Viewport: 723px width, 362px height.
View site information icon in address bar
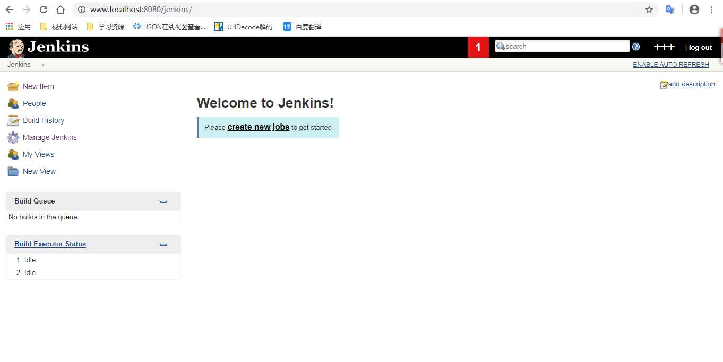coord(81,10)
